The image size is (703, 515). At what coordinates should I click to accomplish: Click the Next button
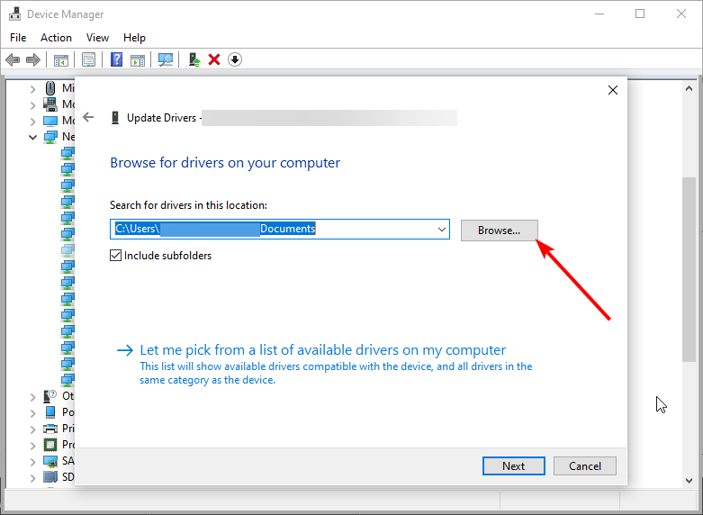pyautogui.click(x=513, y=466)
